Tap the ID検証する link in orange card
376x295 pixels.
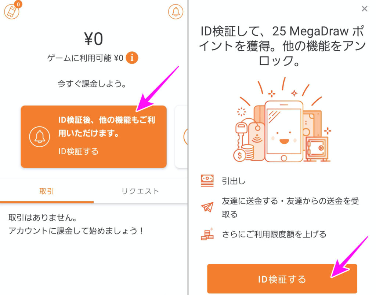coord(79,151)
